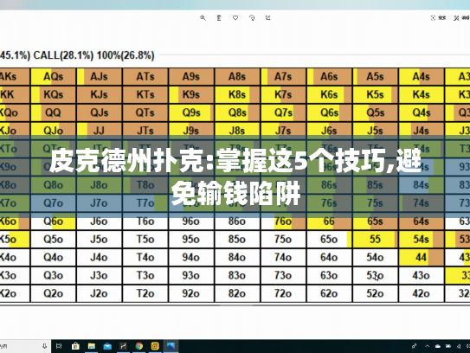This screenshot has height=353, width=470.
Task: Click the favorite heart icon in toolbar
Action: coord(235,18)
